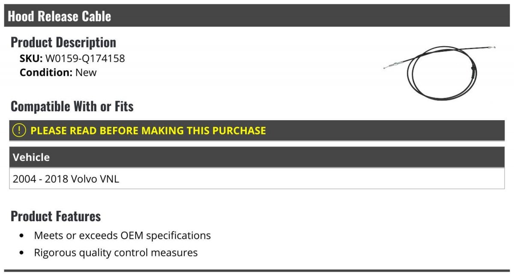Click the 'Product Features' heading
This screenshot has width=514, height=276.
(x=56, y=216)
